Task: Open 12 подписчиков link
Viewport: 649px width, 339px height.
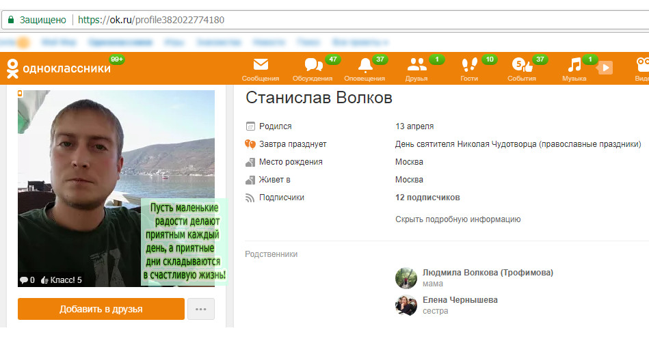Action: click(427, 198)
